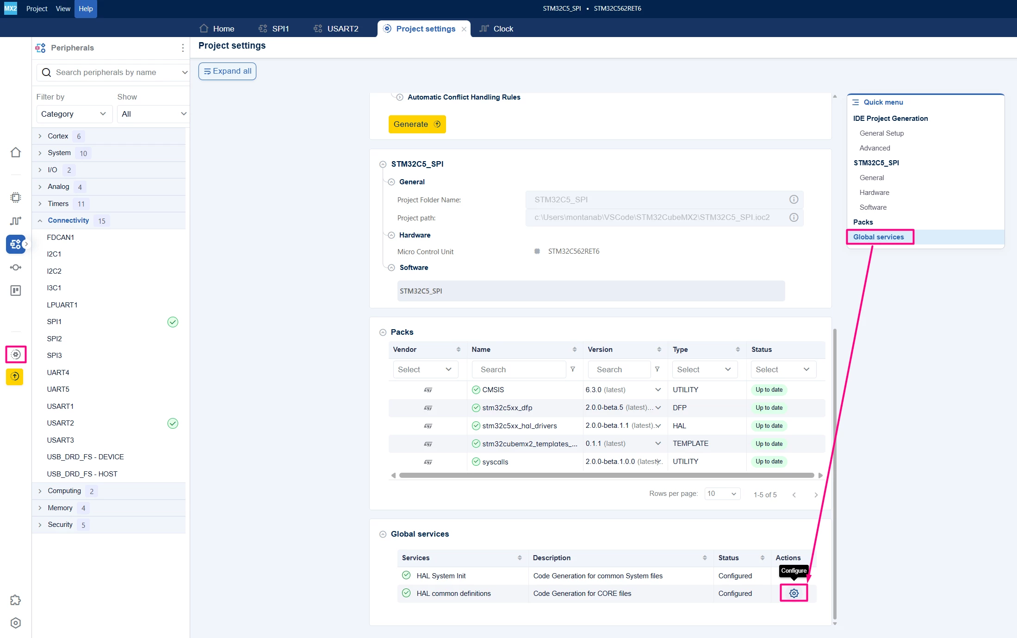Open the Help menu
Viewport: 1017px width, 638px height.
(86, 8)
